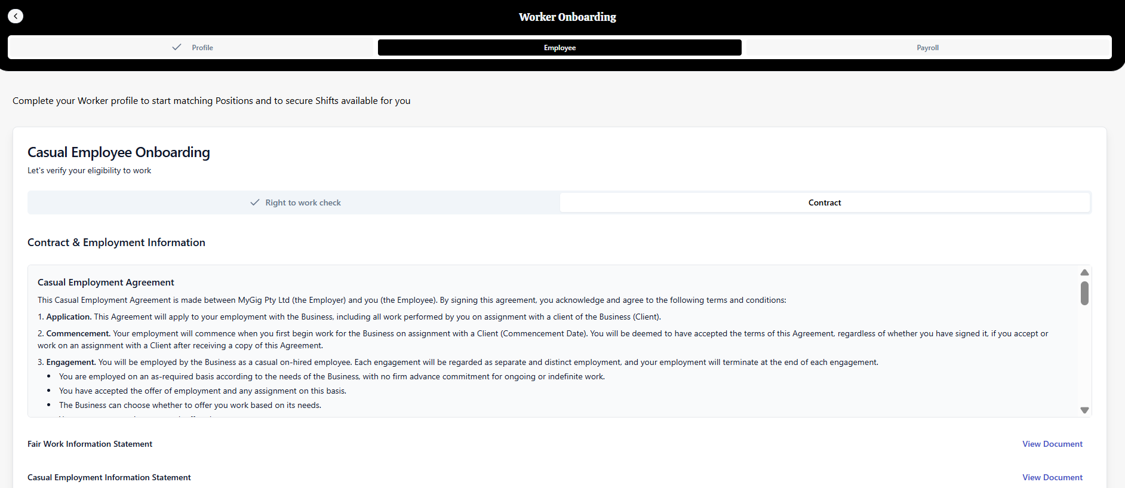Select the Employee step tab
1125x488 pixels.
coord(560,48)
